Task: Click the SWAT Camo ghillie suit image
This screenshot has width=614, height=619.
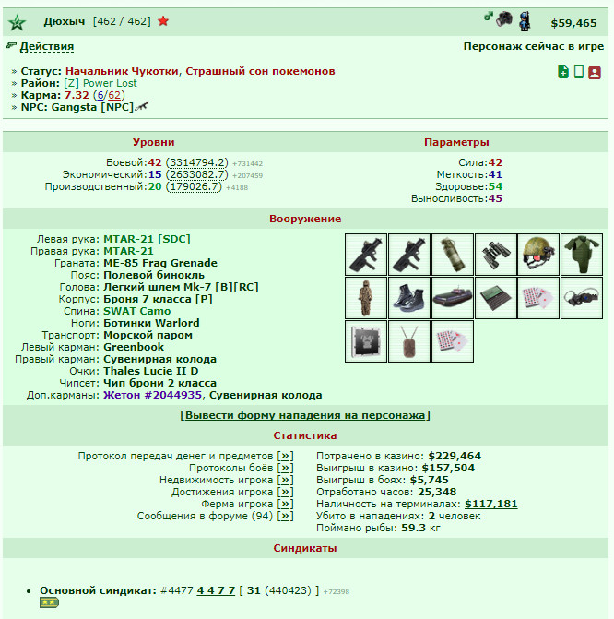Action: (x=366, y=298)
